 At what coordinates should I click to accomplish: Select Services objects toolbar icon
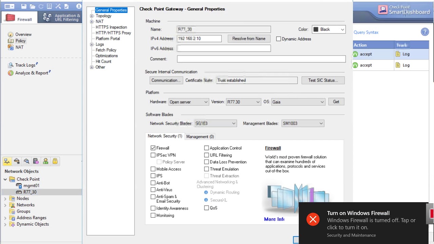pyautogui.click(x=17, y=161)
